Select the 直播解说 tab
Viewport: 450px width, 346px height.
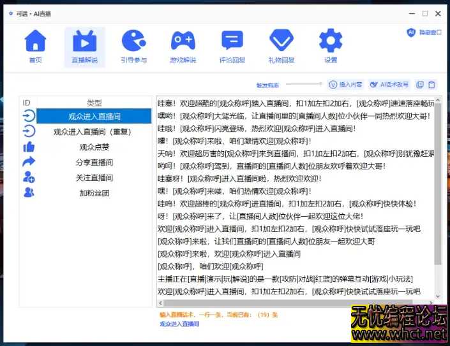click(84, 47)
